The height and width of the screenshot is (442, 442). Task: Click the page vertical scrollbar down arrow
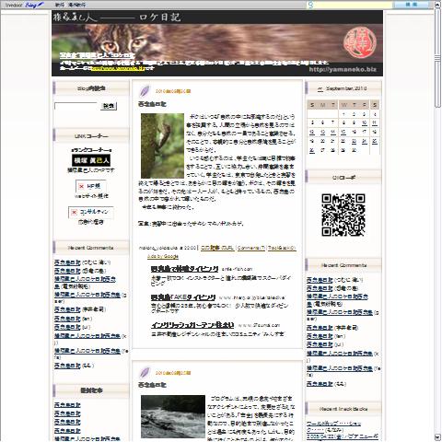click(x=437, y=437)
